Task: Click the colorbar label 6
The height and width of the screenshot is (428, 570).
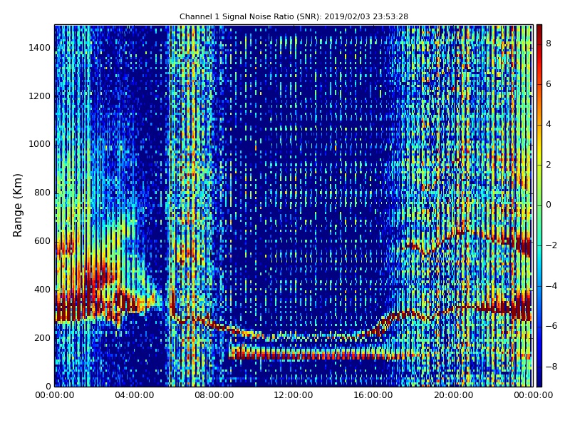Action: point(549,84)
